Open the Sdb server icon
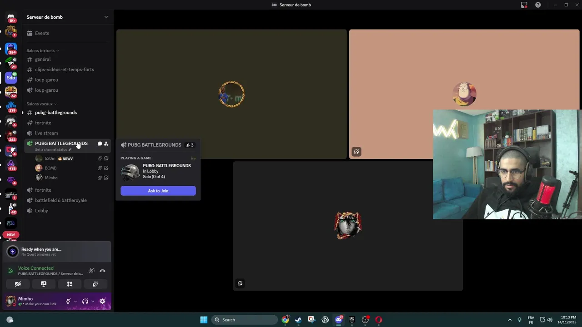Viewport: 582px width, 327px height. pos(11,78)
